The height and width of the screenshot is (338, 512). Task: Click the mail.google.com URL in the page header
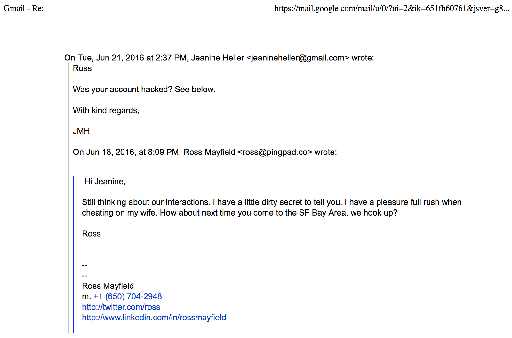click(392, 8)
